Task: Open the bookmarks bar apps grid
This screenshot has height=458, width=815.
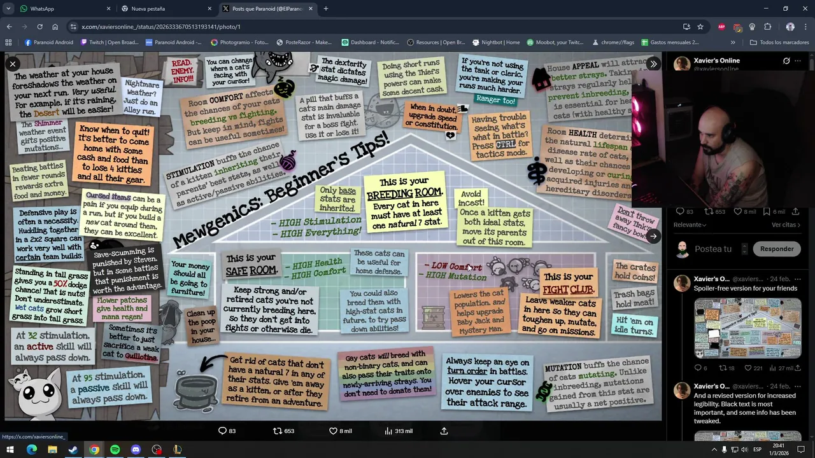Action: pyautogui.click(x=8, y=43)
